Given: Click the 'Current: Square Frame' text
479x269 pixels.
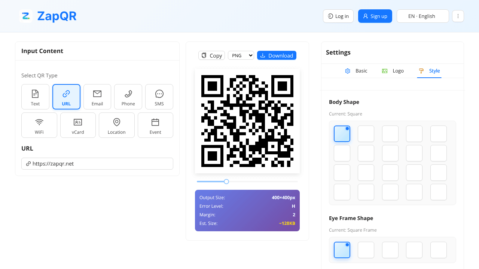Looking at the screenshot, I should coord(353,230).
